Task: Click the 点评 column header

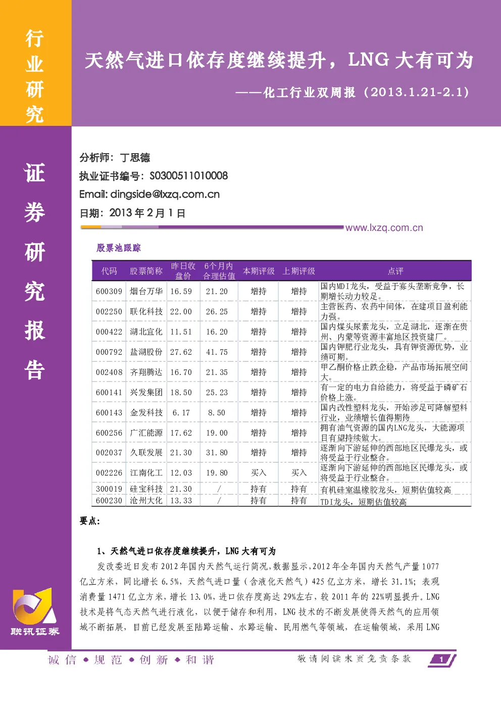Action: (395, 271)
